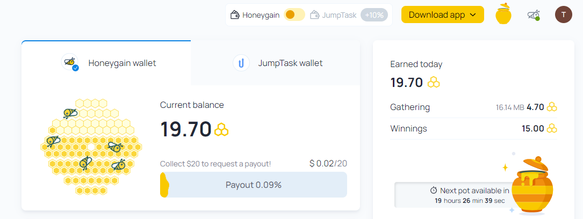The width and height of the screenshot is (583, 219).
Task: Click the JumpTask logo icon on tab
Action: [241, 63]
